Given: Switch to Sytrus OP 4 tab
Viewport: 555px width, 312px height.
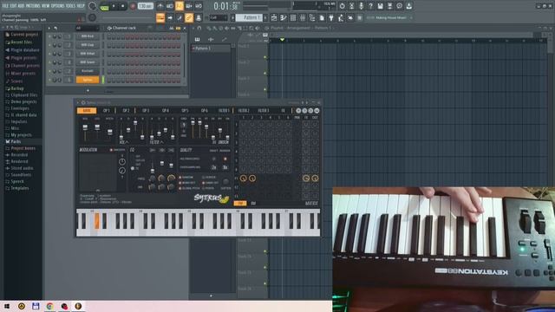Looking at the screenshot, I should 166,111.
